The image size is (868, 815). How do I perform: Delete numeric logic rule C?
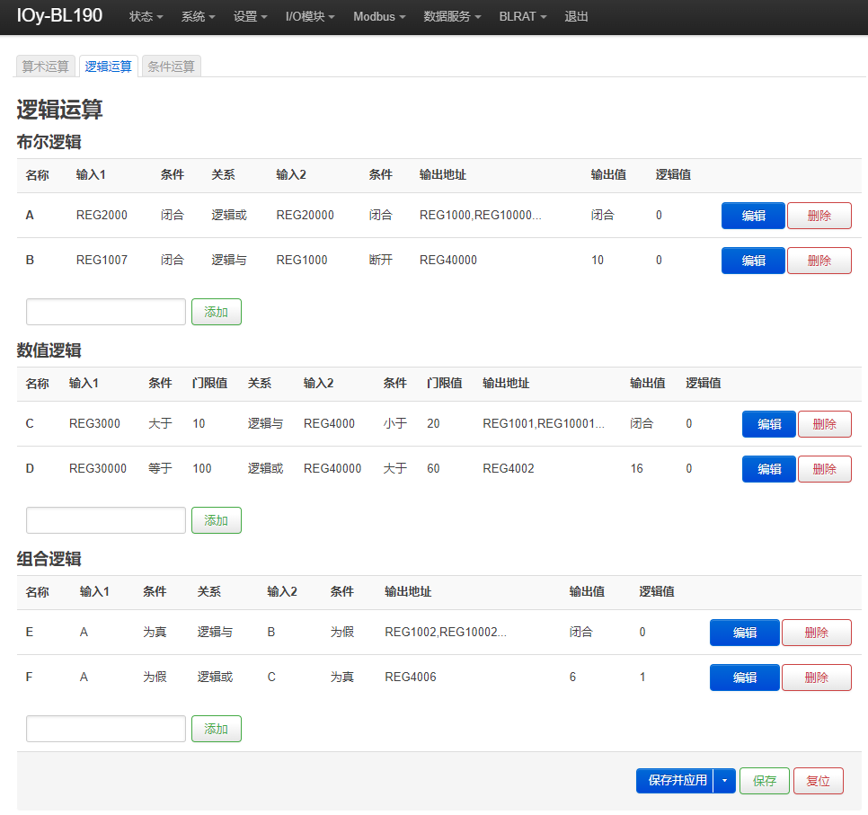point(825,424)
